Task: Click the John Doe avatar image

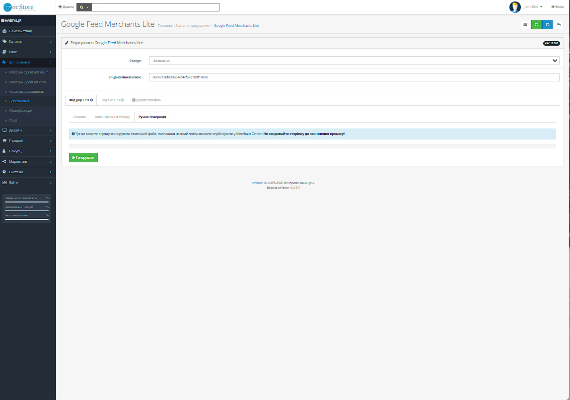Action: pos(515,7)
